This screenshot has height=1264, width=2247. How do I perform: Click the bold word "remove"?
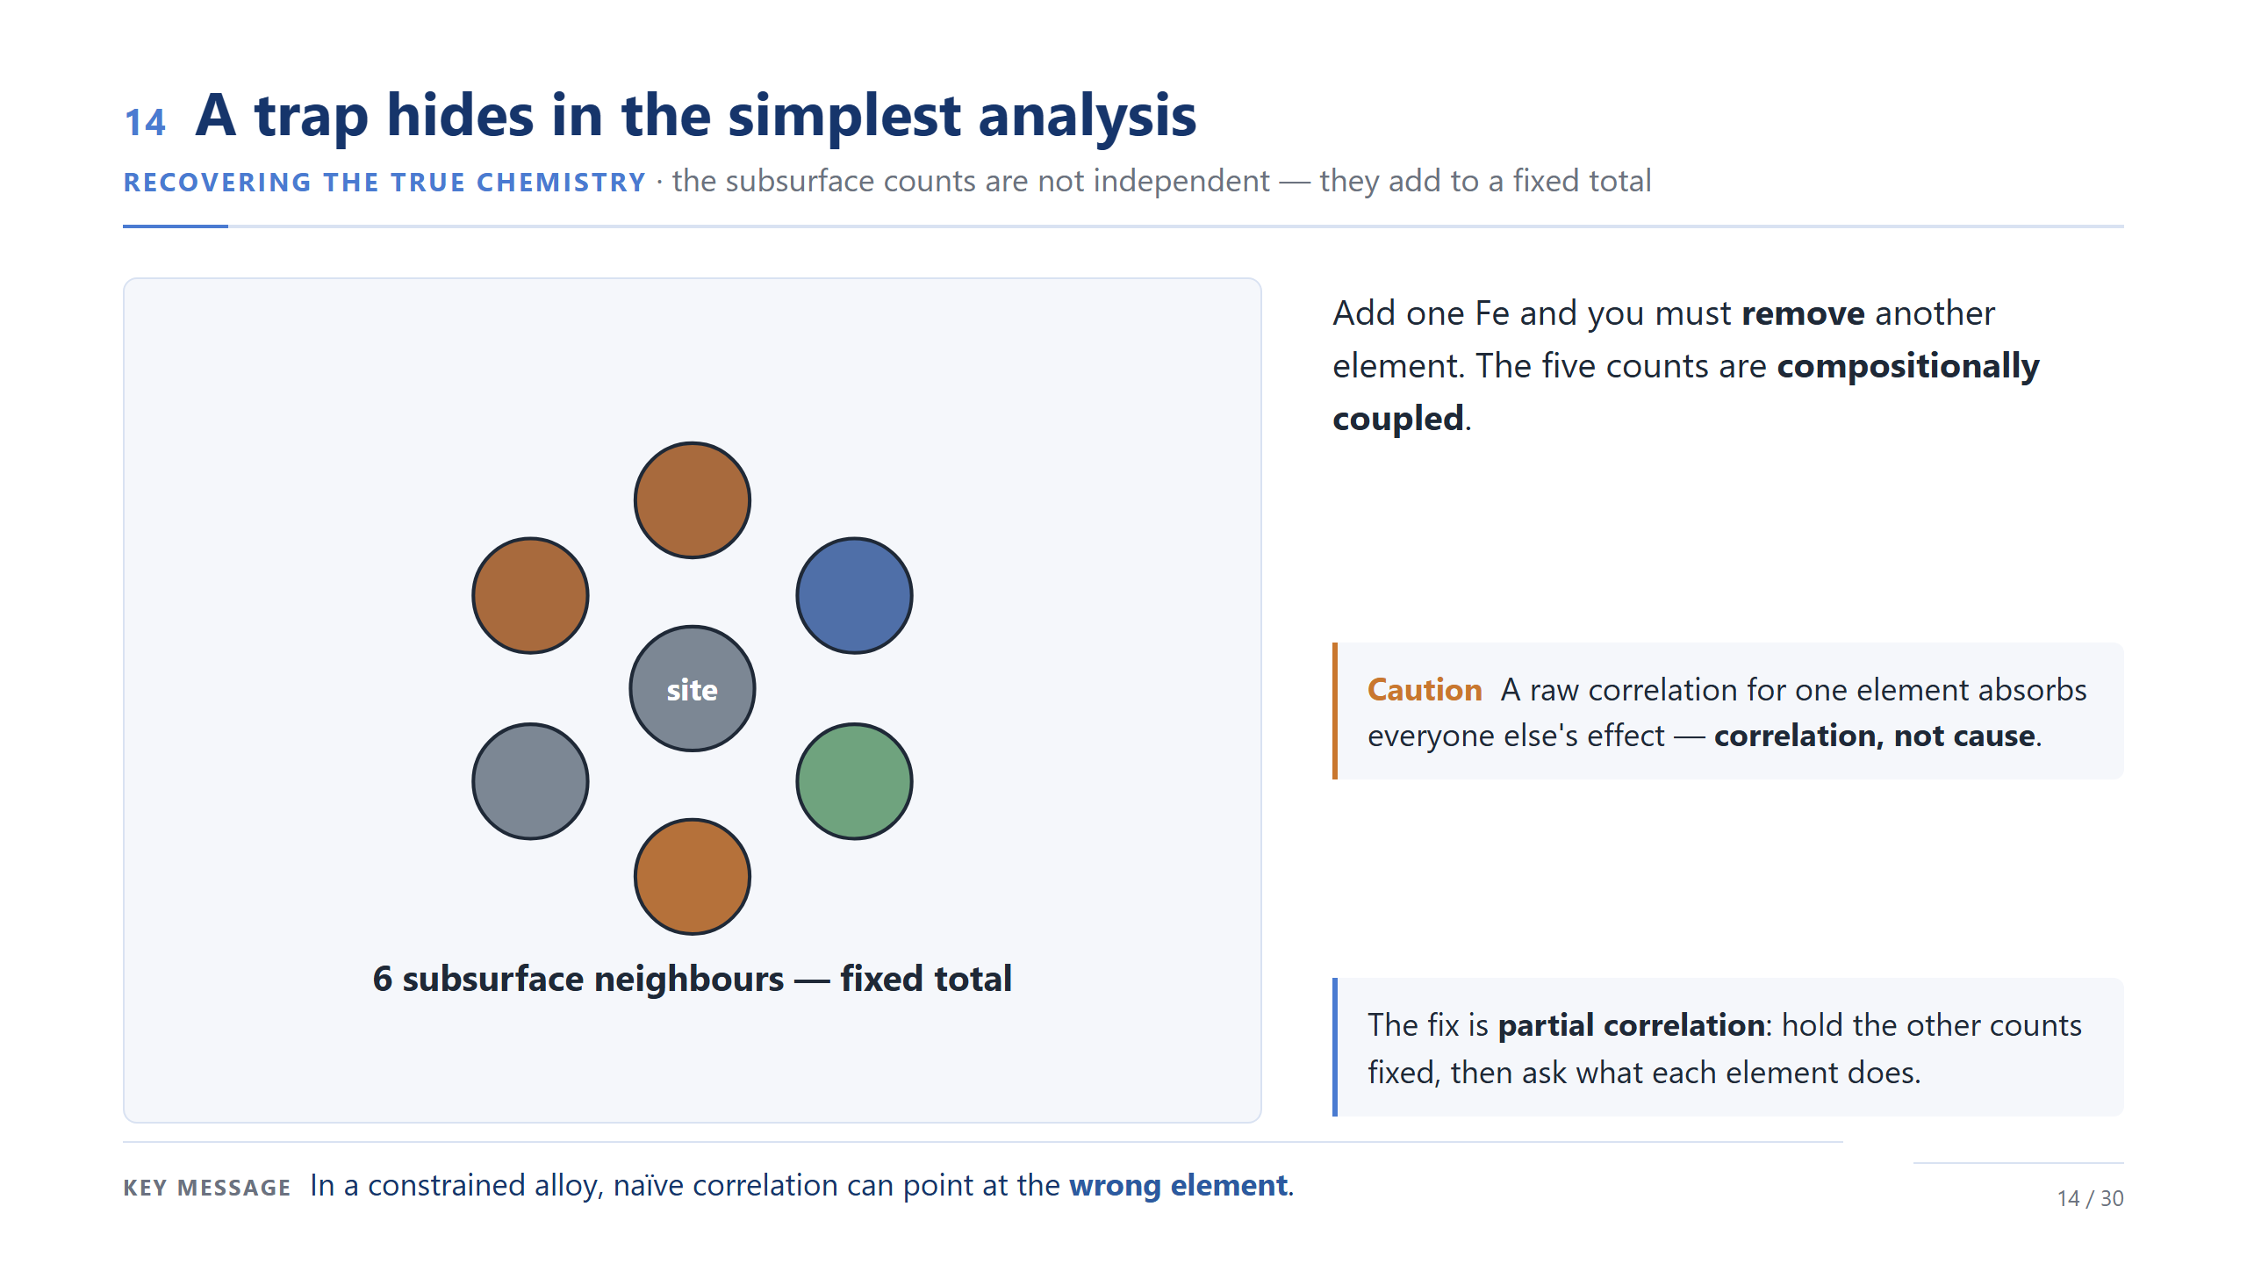coord(1803,313)
